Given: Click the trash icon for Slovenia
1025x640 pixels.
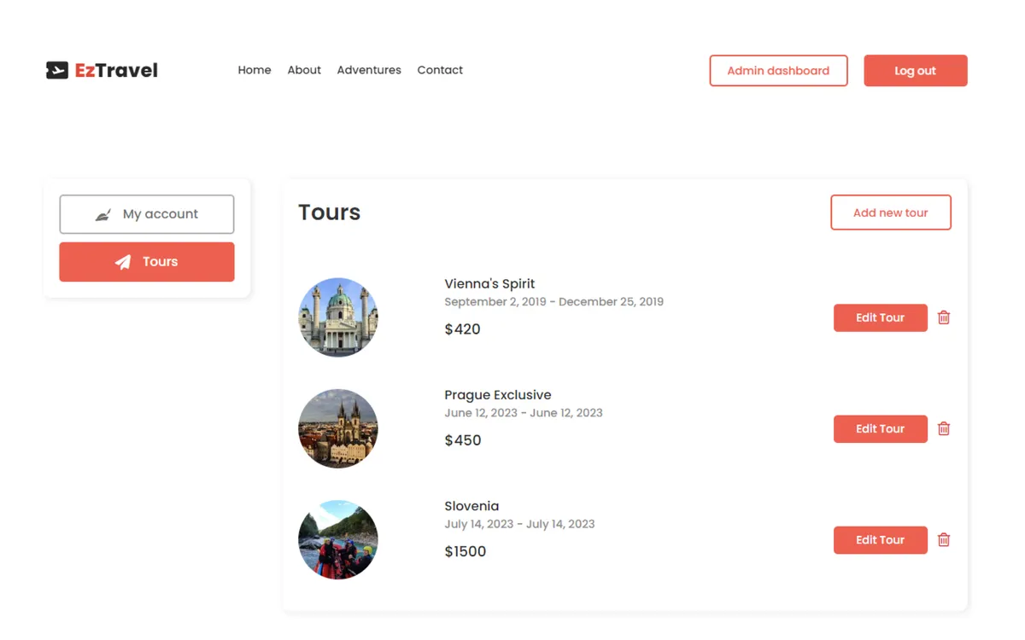Looking at the screenshot, I should pos(944,539).
